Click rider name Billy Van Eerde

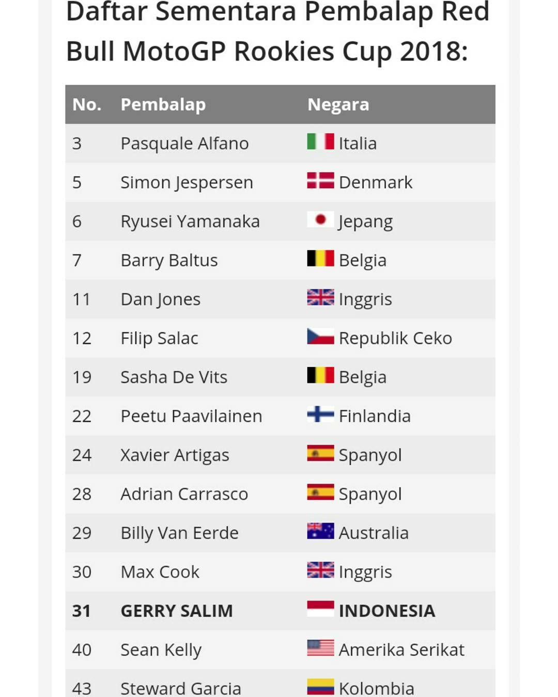click(x=179, y=533)
